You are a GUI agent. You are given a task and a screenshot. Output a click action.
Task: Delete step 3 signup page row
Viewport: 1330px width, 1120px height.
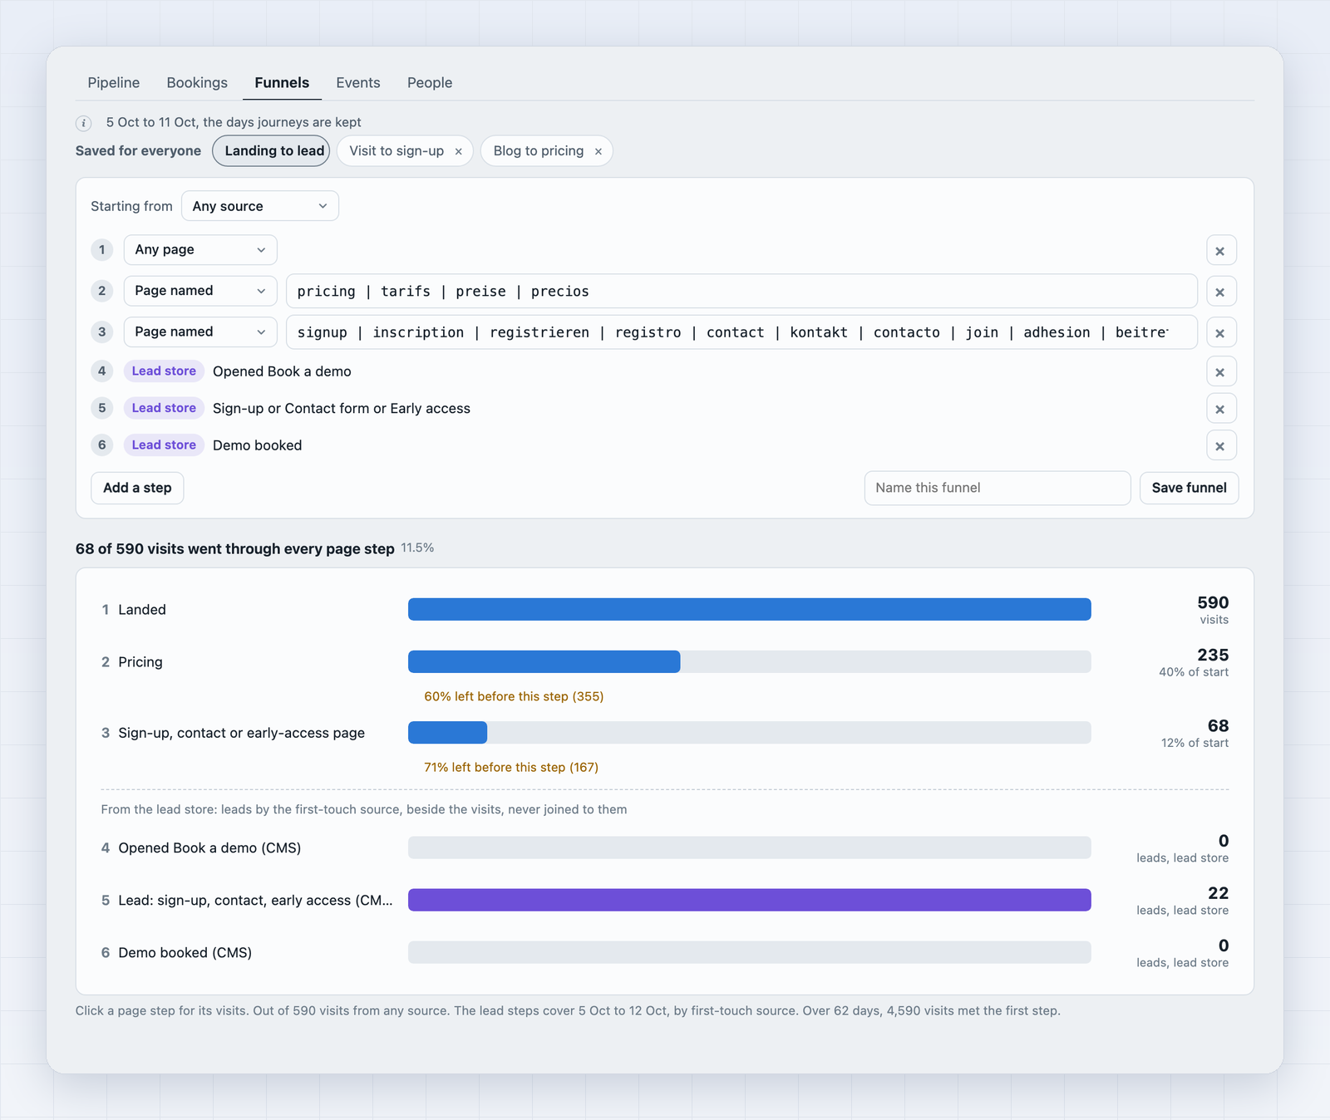pos(1220,332)
